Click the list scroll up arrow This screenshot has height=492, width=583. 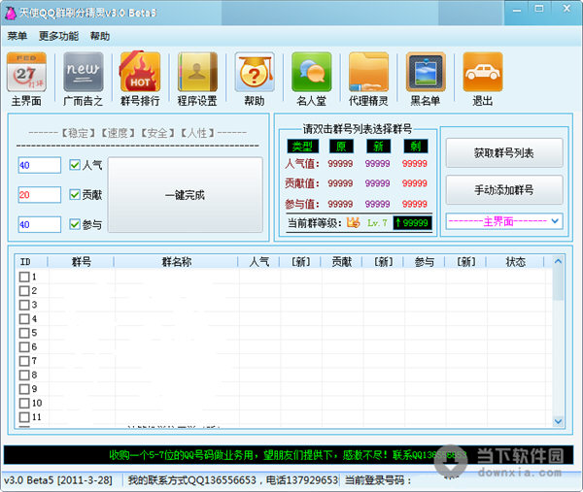(558, 262)
